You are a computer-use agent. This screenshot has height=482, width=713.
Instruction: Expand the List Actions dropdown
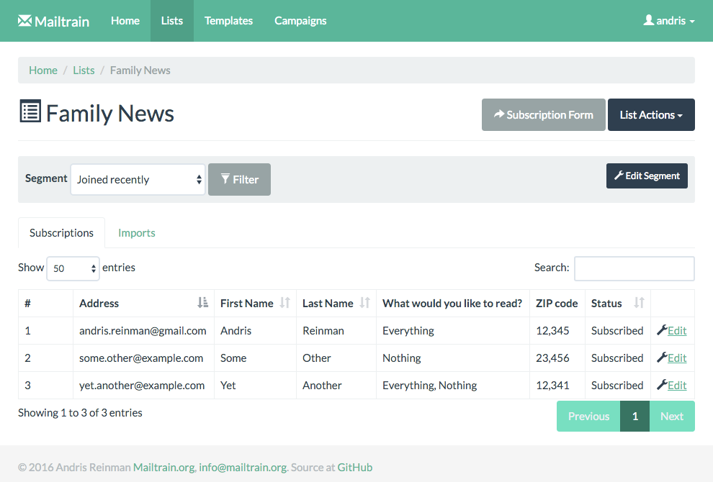pos(651,114)
